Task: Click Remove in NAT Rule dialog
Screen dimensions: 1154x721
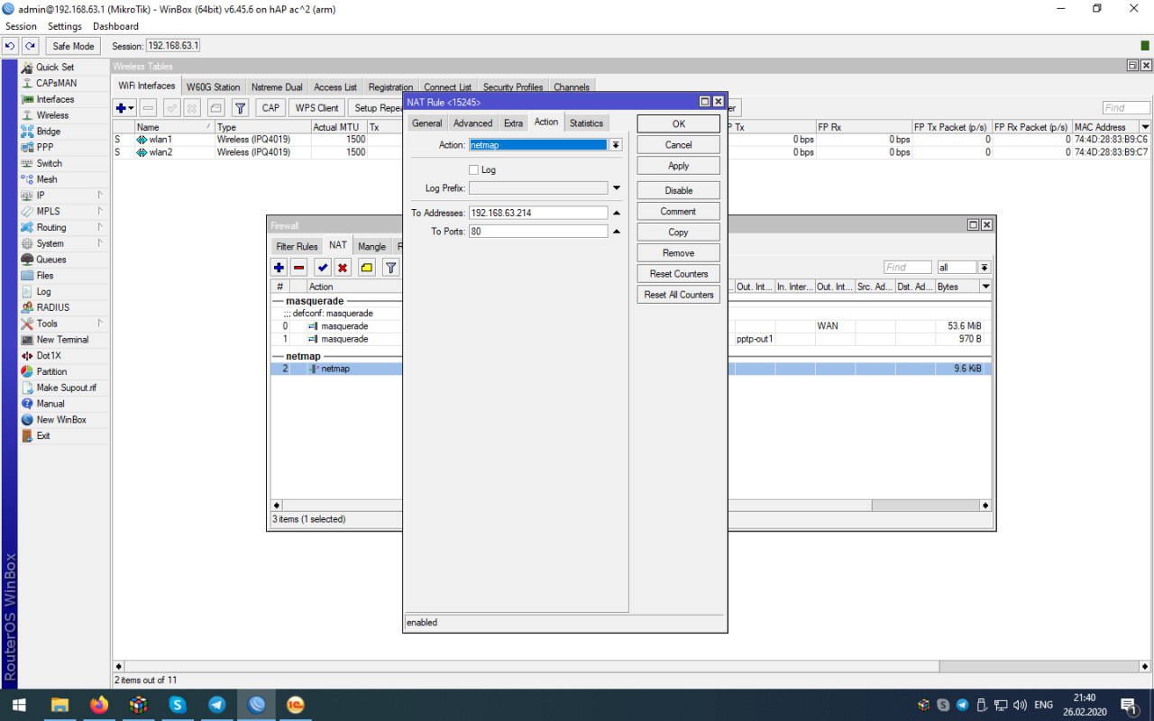Action: (679, 253)
